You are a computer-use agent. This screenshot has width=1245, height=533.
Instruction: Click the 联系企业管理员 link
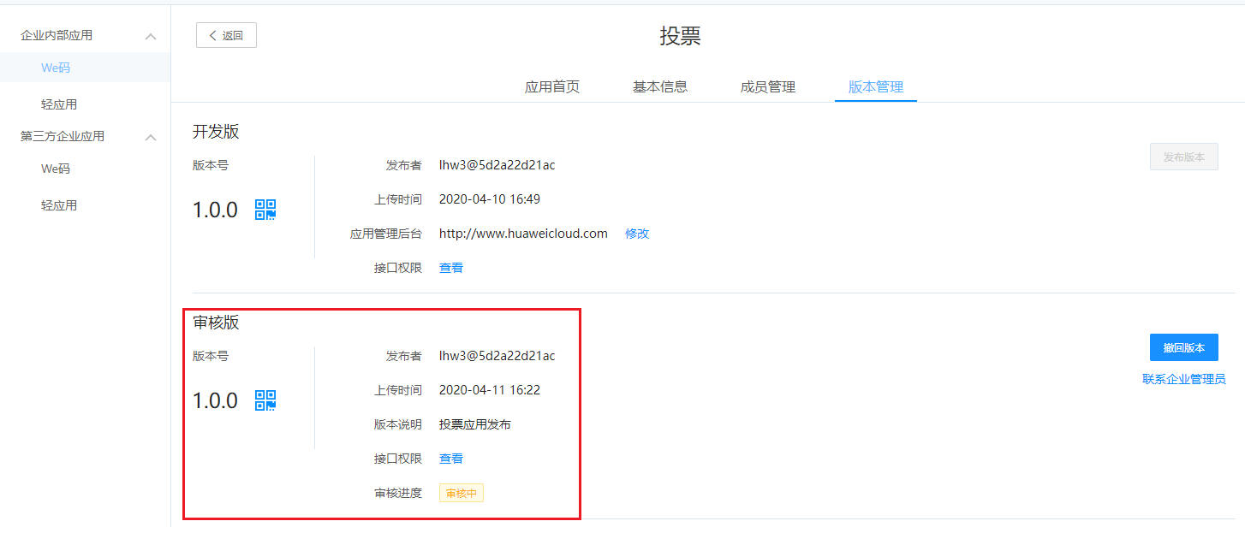coord(1183,379)
